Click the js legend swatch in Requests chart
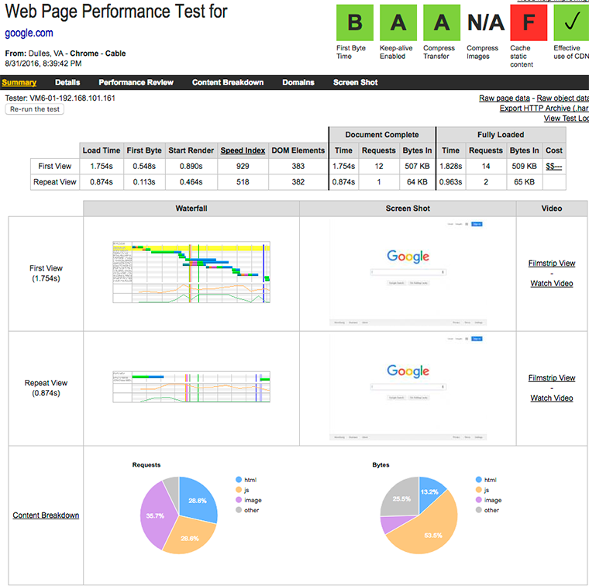 (239, 490)
